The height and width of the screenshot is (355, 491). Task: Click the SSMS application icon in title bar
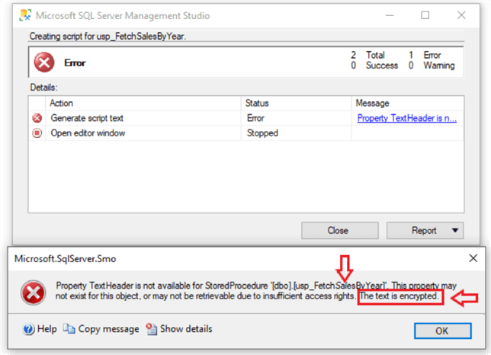click(25, 15)
